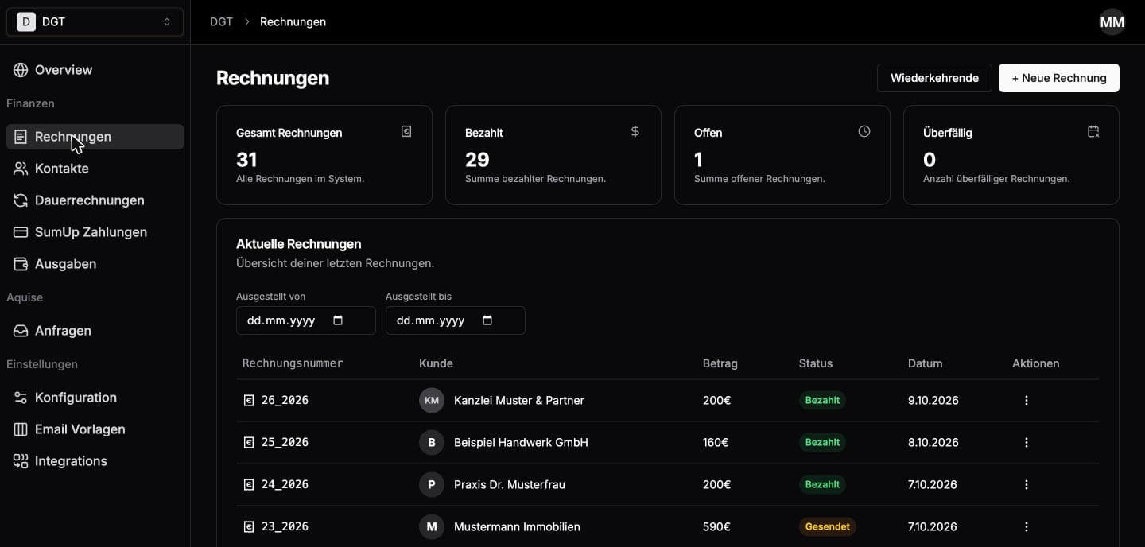
Task: Click DGT in the breadcrumb
Action: pyautogui.click(x=221, y=22)
